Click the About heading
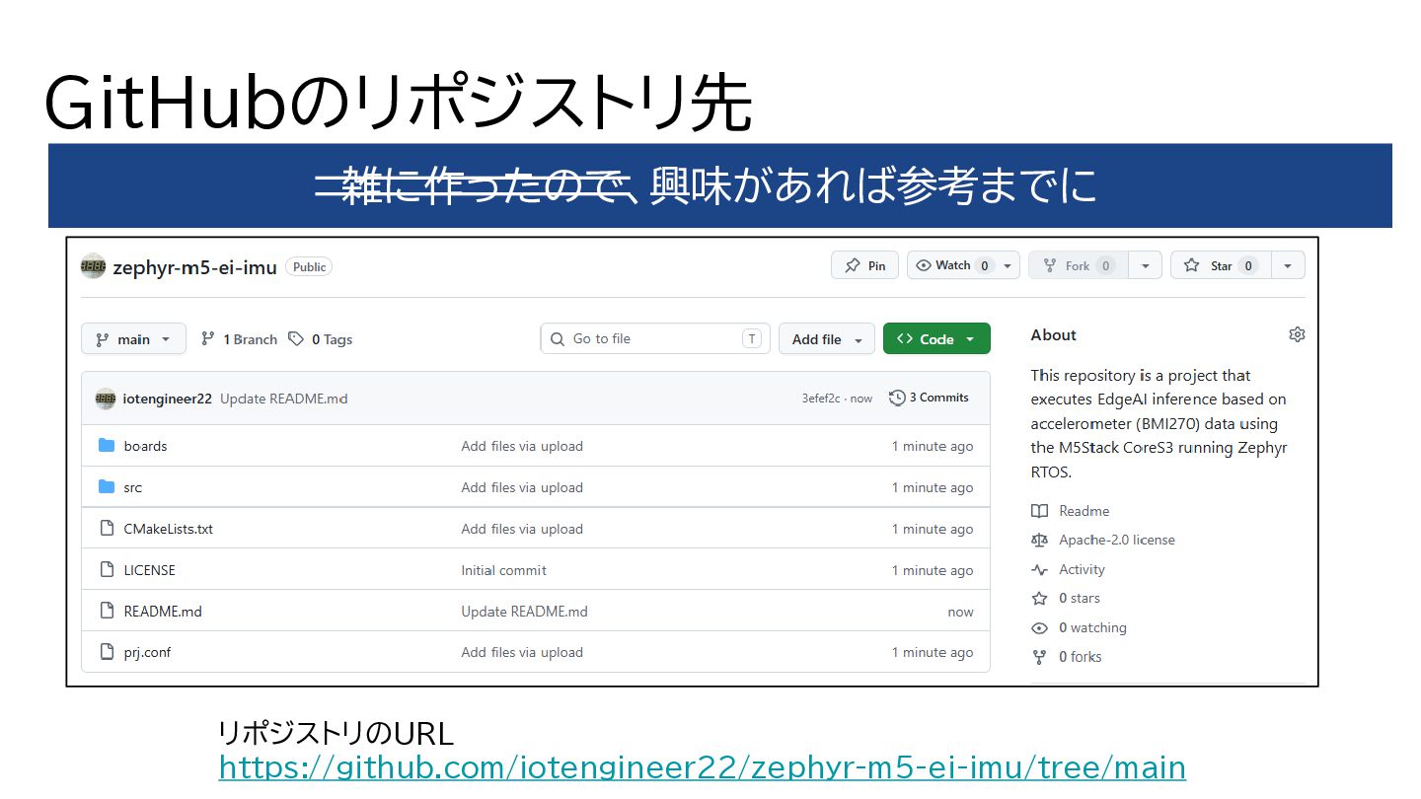Viewport: 1421px width, 799px height. [x=1053, y=334]
